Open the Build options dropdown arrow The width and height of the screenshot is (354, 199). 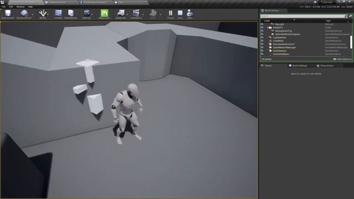coord(160,15)
